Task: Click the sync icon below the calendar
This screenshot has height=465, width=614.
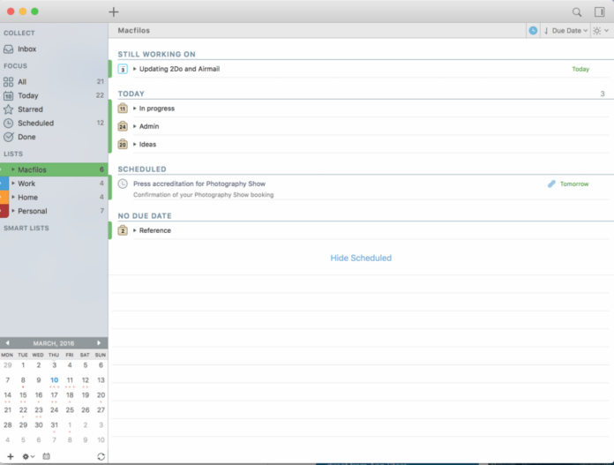Action: click(x=101, y=456)
